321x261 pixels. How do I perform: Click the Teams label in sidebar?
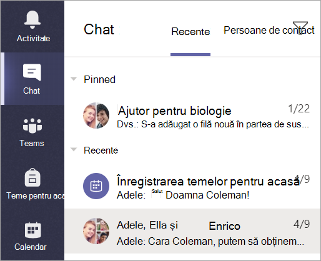32,143
